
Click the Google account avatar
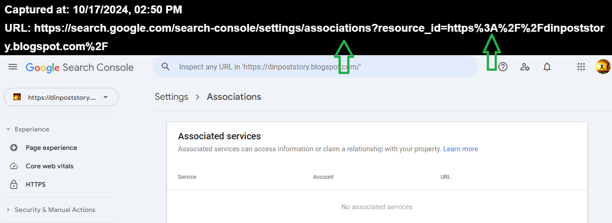[603, 67]
